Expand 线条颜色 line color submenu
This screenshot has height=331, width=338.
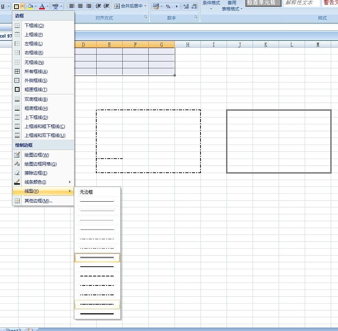coord(35,182)
